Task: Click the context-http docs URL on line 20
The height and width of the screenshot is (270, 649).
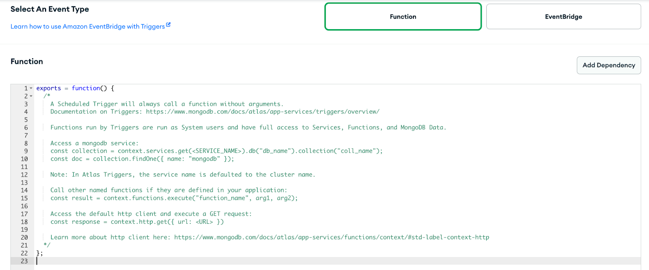Action: (331, 237)
